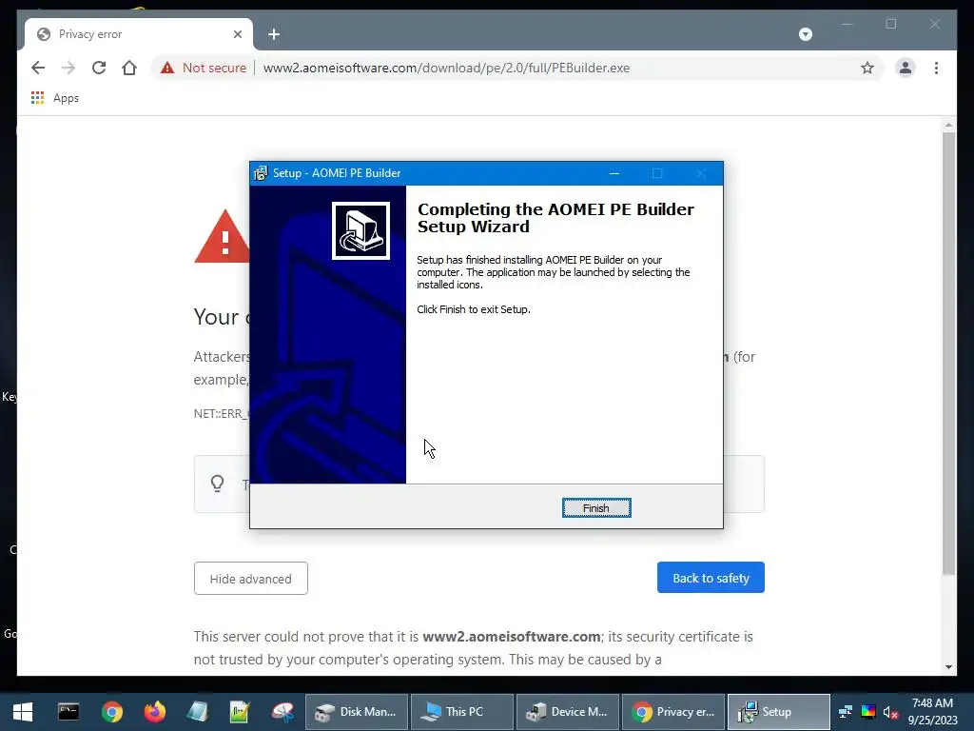This screenshot has width=974, height=731.
Task: Click the scrollbar up arrow in Chrome
Action: [948, 126]
